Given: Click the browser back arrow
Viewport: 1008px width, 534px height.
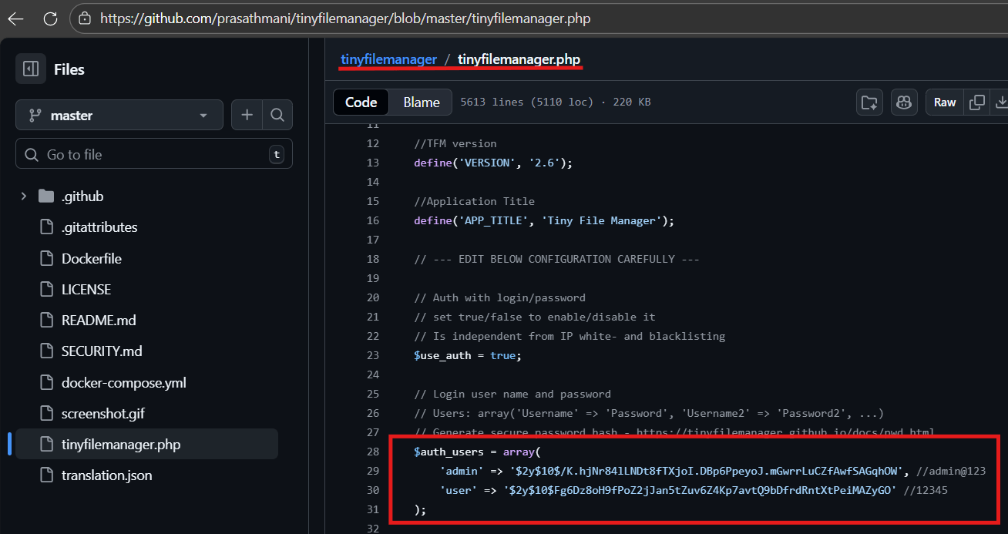Looking at the screenshot, I should tap(15, 18).
